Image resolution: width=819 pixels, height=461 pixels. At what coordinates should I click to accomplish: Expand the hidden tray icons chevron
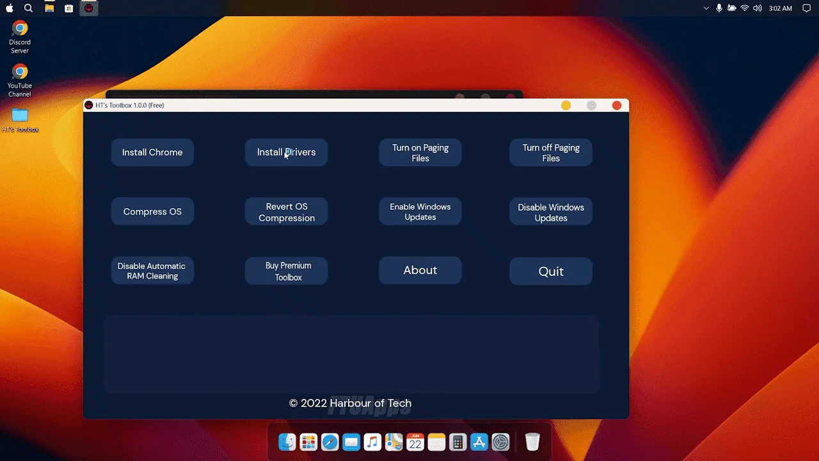(x=706, y=8)
